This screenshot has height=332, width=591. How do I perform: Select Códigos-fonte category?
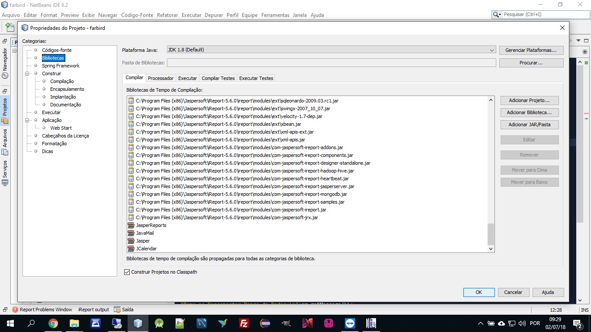(57, 50)
